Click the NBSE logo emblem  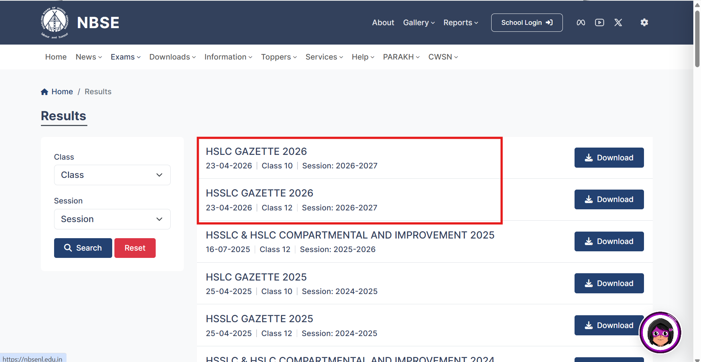(x=54, y=22)
